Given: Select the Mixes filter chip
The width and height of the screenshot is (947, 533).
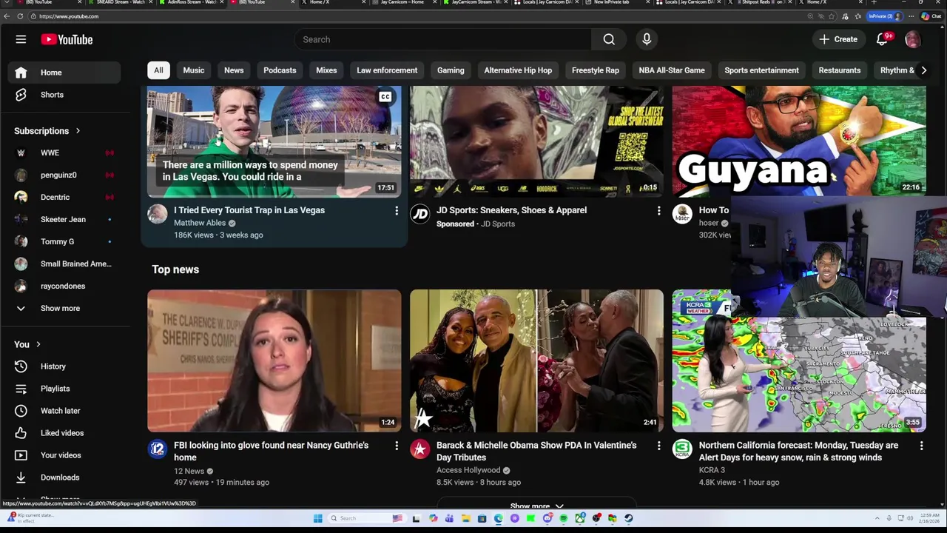Looking at the screenshot, I should coord(326,70).
